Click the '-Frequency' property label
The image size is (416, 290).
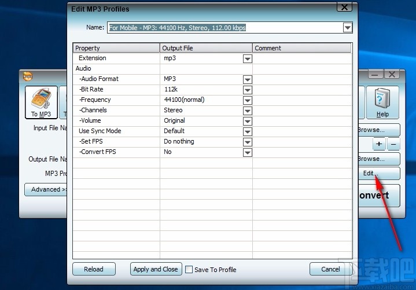tap(95, 100)
